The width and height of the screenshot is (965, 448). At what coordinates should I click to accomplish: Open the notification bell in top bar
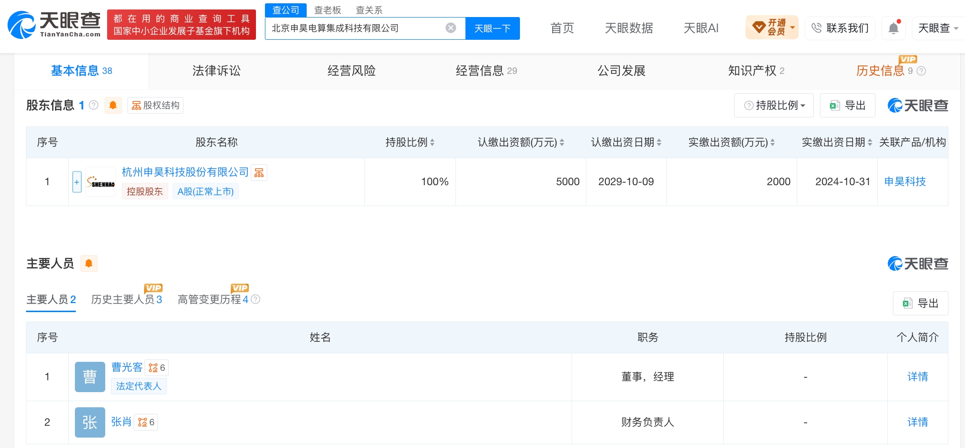tap(893, 28)
